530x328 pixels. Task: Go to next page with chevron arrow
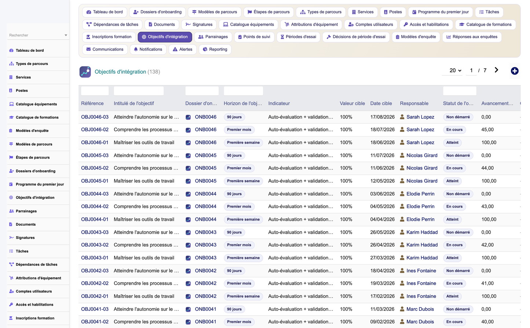(x=496, y=70)
